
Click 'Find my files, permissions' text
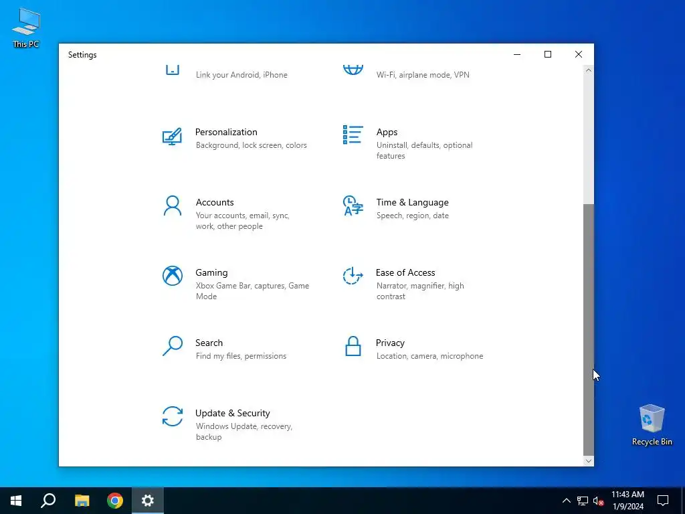(241, 356)
